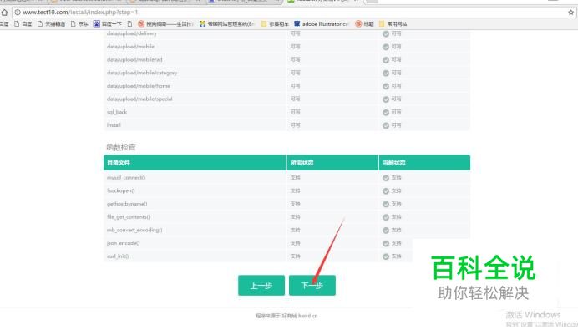Select the mb_convert_encoding() function row

286,230
